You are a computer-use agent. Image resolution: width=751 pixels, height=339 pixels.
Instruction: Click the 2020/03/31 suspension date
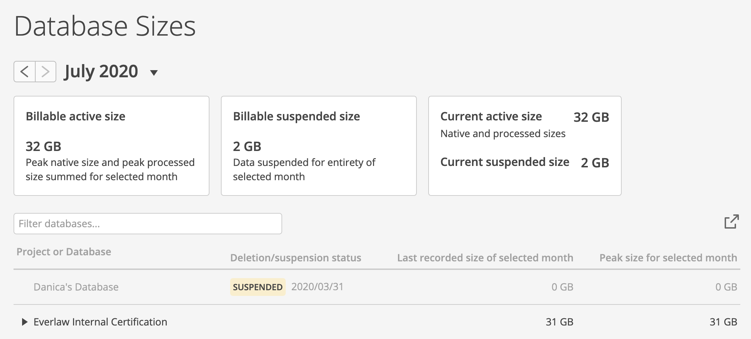tap(317, 287)
